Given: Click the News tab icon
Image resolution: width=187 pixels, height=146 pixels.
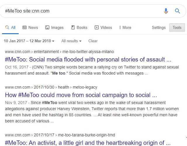Looking at the screenshot, I should pyautogui.click(x=25, y=27).
